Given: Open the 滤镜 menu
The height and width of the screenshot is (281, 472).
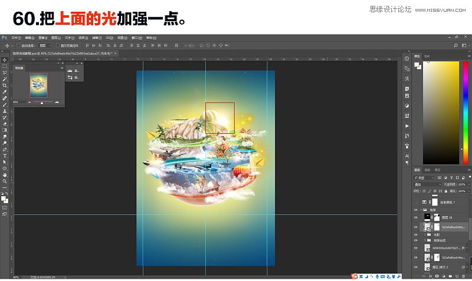Looking at the screenshot, I should [96, 38].
